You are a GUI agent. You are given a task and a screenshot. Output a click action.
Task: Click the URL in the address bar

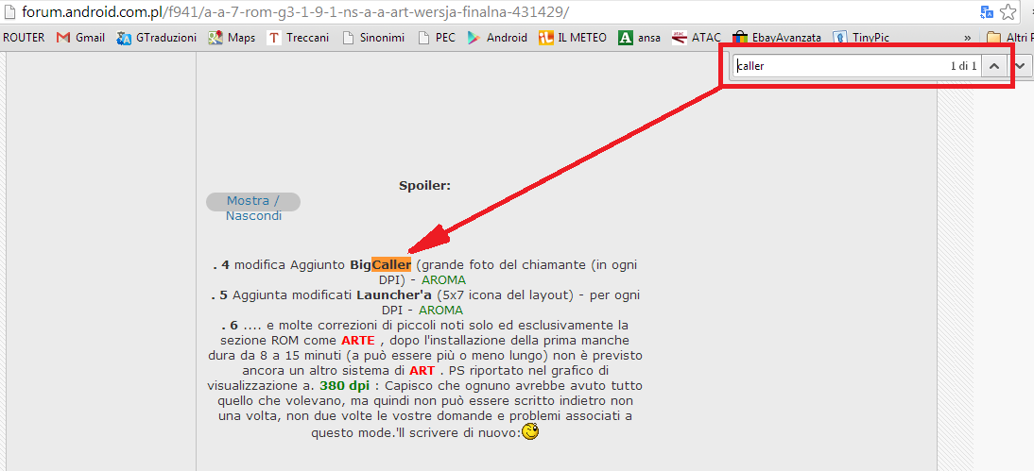[x=296, y=12]
